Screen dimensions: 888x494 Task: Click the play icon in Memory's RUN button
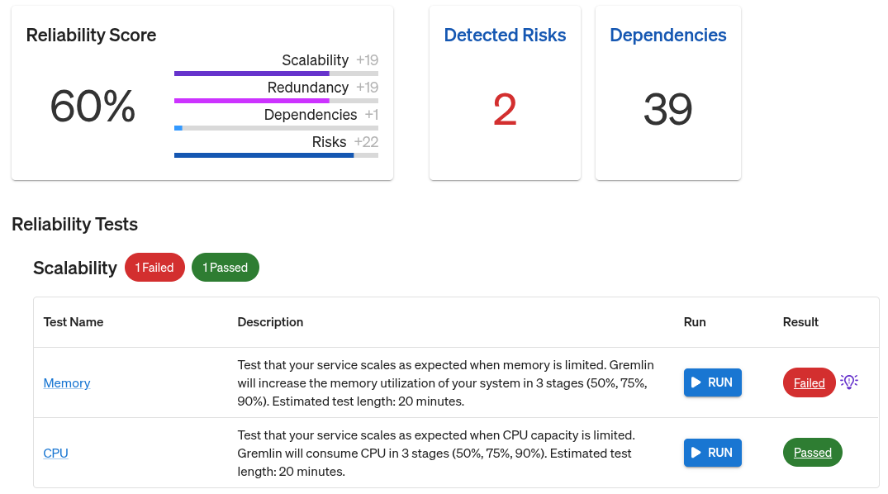[x=696, y=382]
